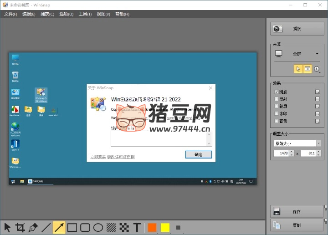
Task: Enable the 水印 watermark effect checkbox
Action: coord(276,113)
